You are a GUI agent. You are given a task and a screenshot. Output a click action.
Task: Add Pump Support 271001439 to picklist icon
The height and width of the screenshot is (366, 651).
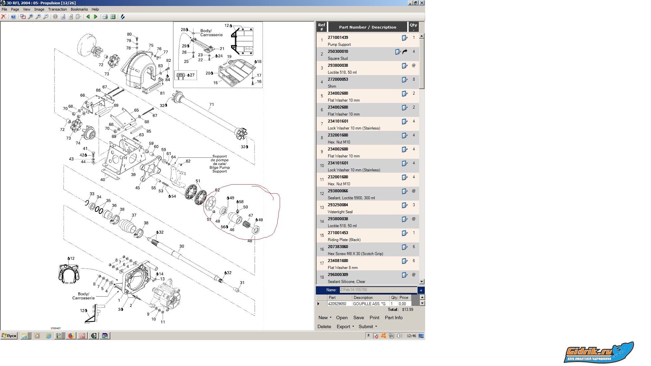[x=405, y=38]
